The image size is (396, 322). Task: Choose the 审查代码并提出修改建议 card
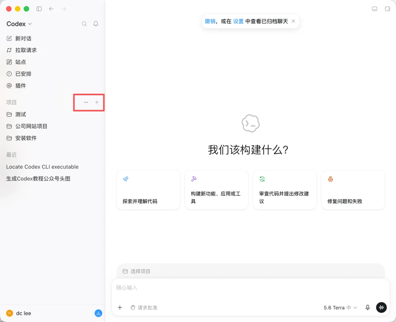[x=285, y=190]
